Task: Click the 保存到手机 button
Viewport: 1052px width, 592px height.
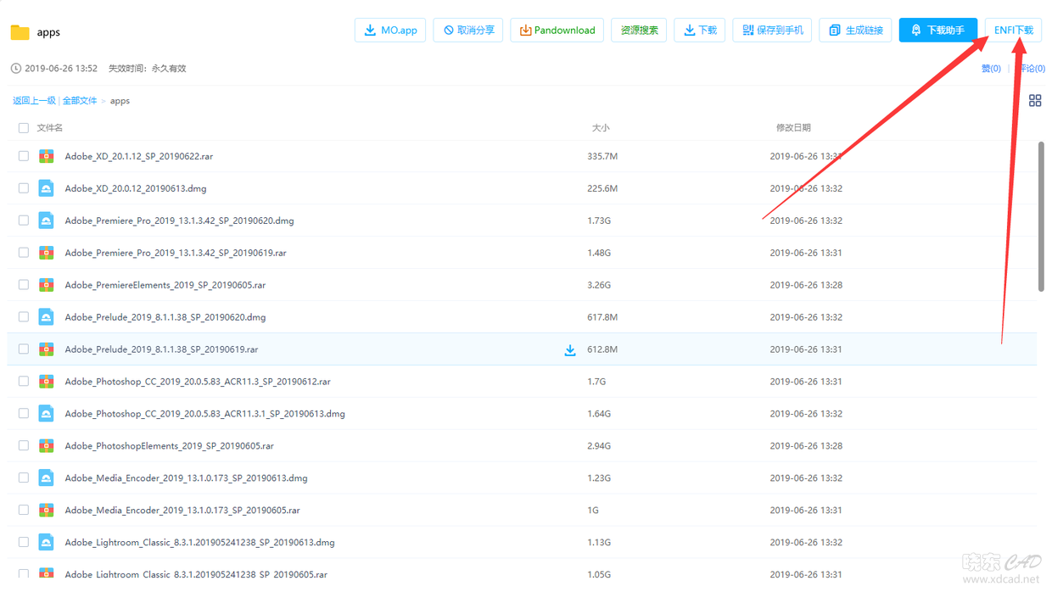Action: tap(772, 30)
